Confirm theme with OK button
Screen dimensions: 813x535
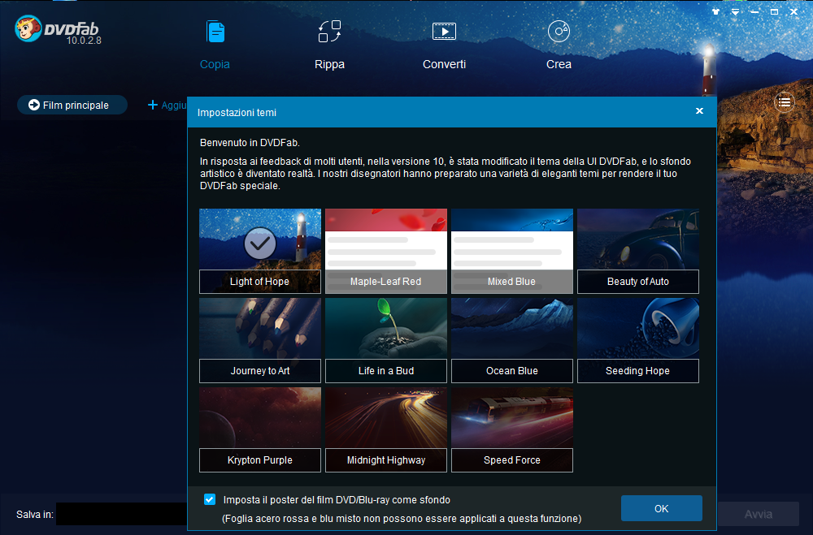point(662,508)
